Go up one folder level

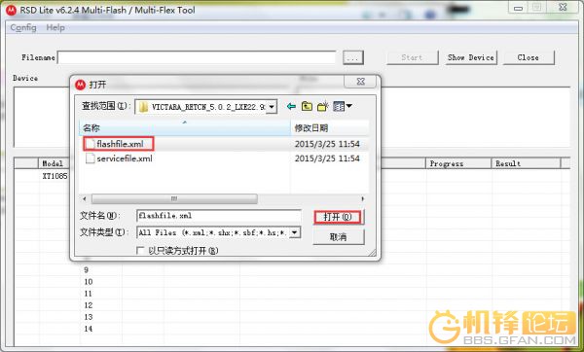(x=307, y=106)
